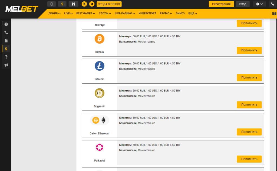Screen dimensions: 277x171
Task: Open the Telegram channel icon
Action: coord(92,4)
